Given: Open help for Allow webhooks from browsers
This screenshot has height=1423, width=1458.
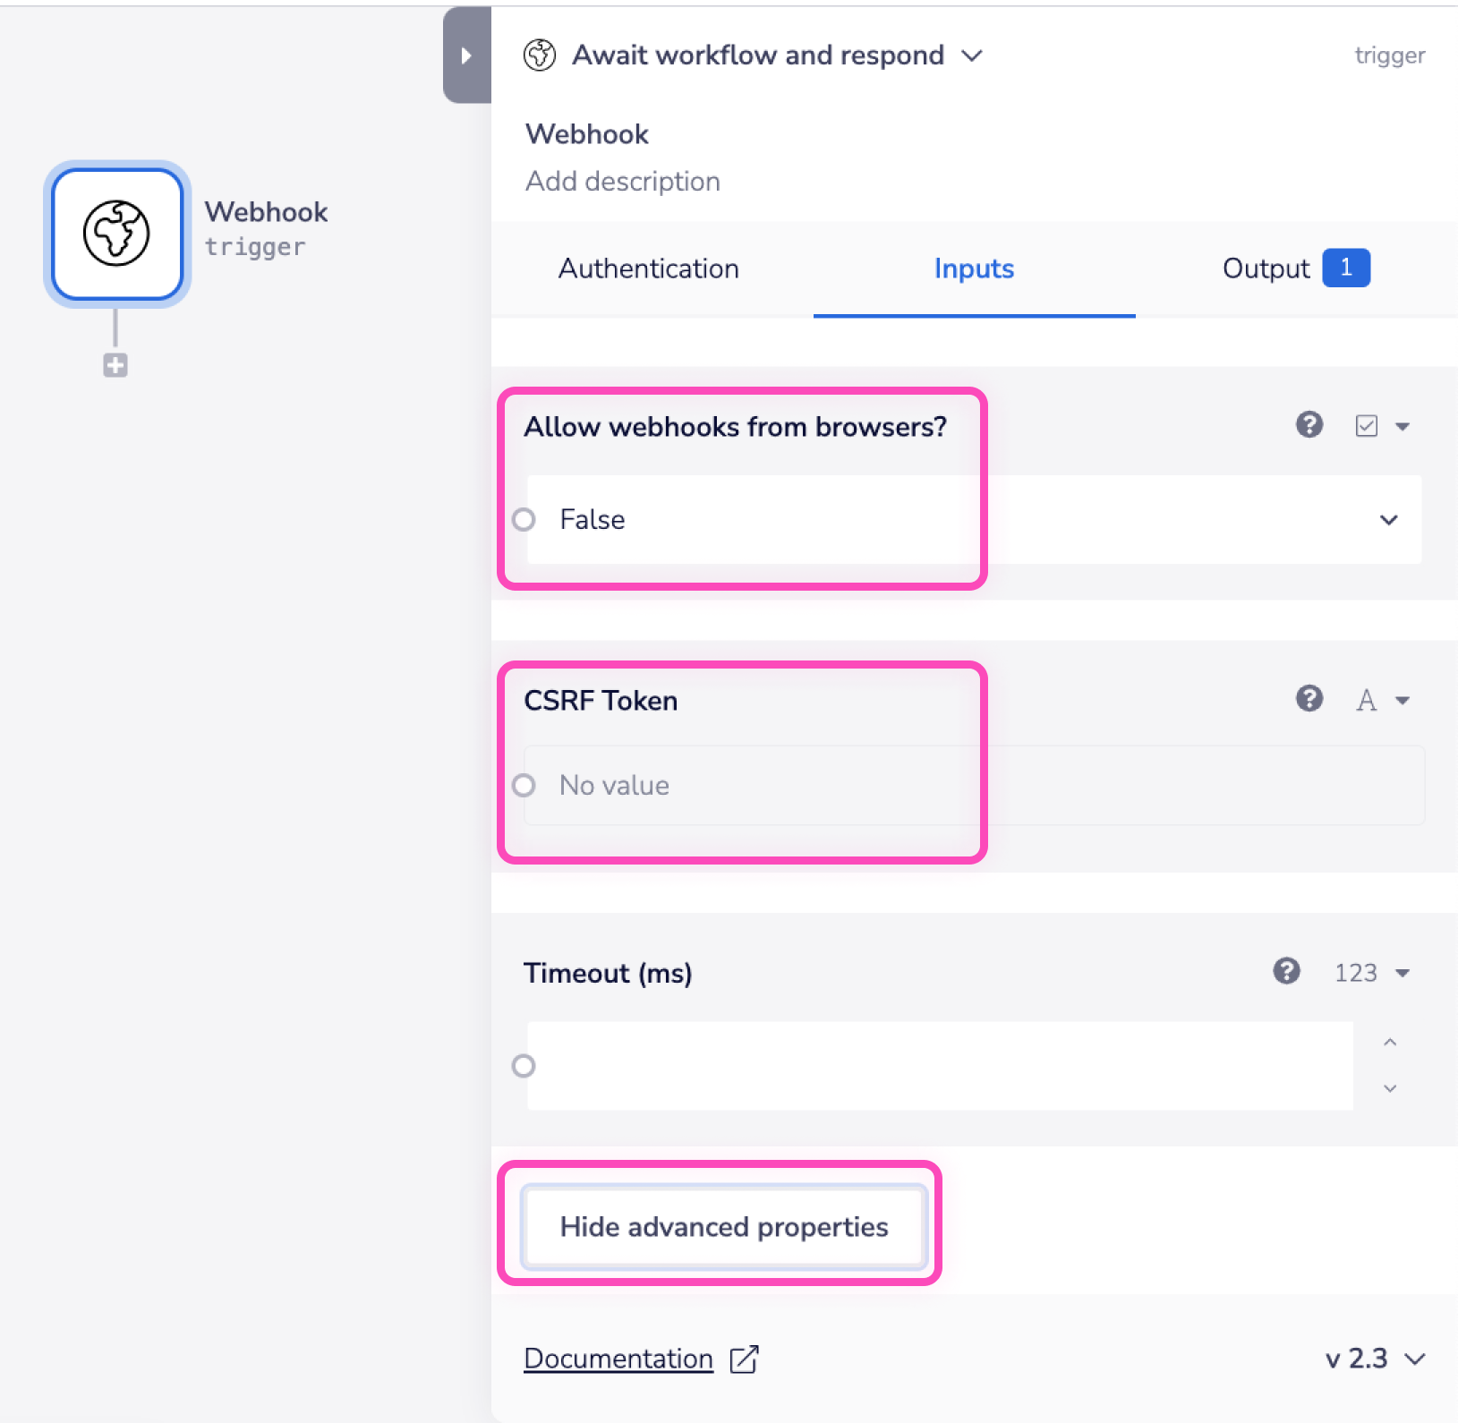Looking at the screenshot, I should (x=1309, y=426).
